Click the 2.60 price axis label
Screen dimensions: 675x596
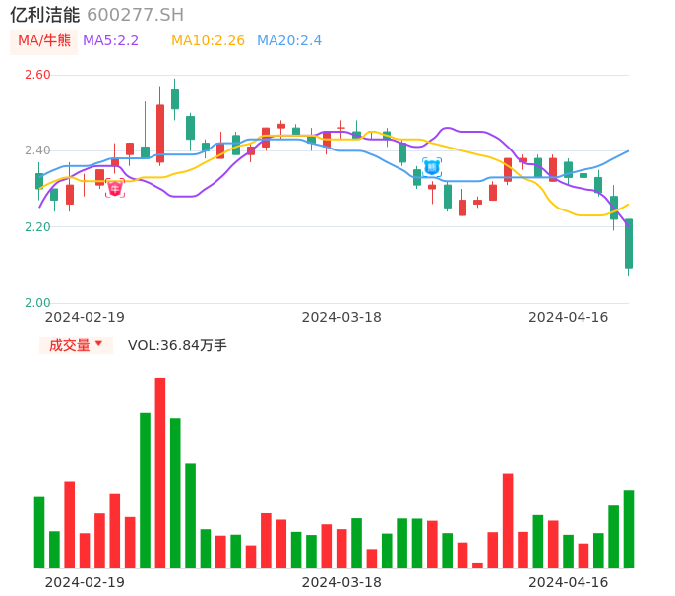(37, 75)
